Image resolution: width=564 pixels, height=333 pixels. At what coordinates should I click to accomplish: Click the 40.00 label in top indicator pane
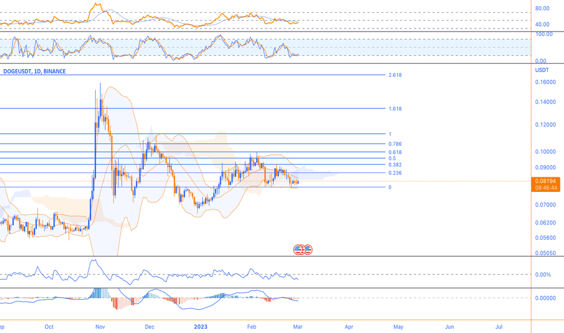[x=542, y=24]
